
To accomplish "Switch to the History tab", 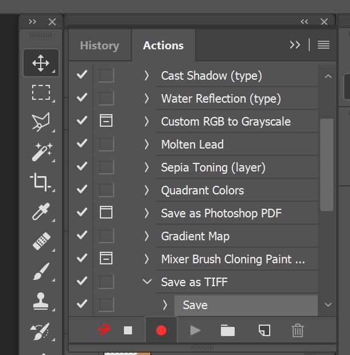I will pyautogui.click(x=100, y=45).
